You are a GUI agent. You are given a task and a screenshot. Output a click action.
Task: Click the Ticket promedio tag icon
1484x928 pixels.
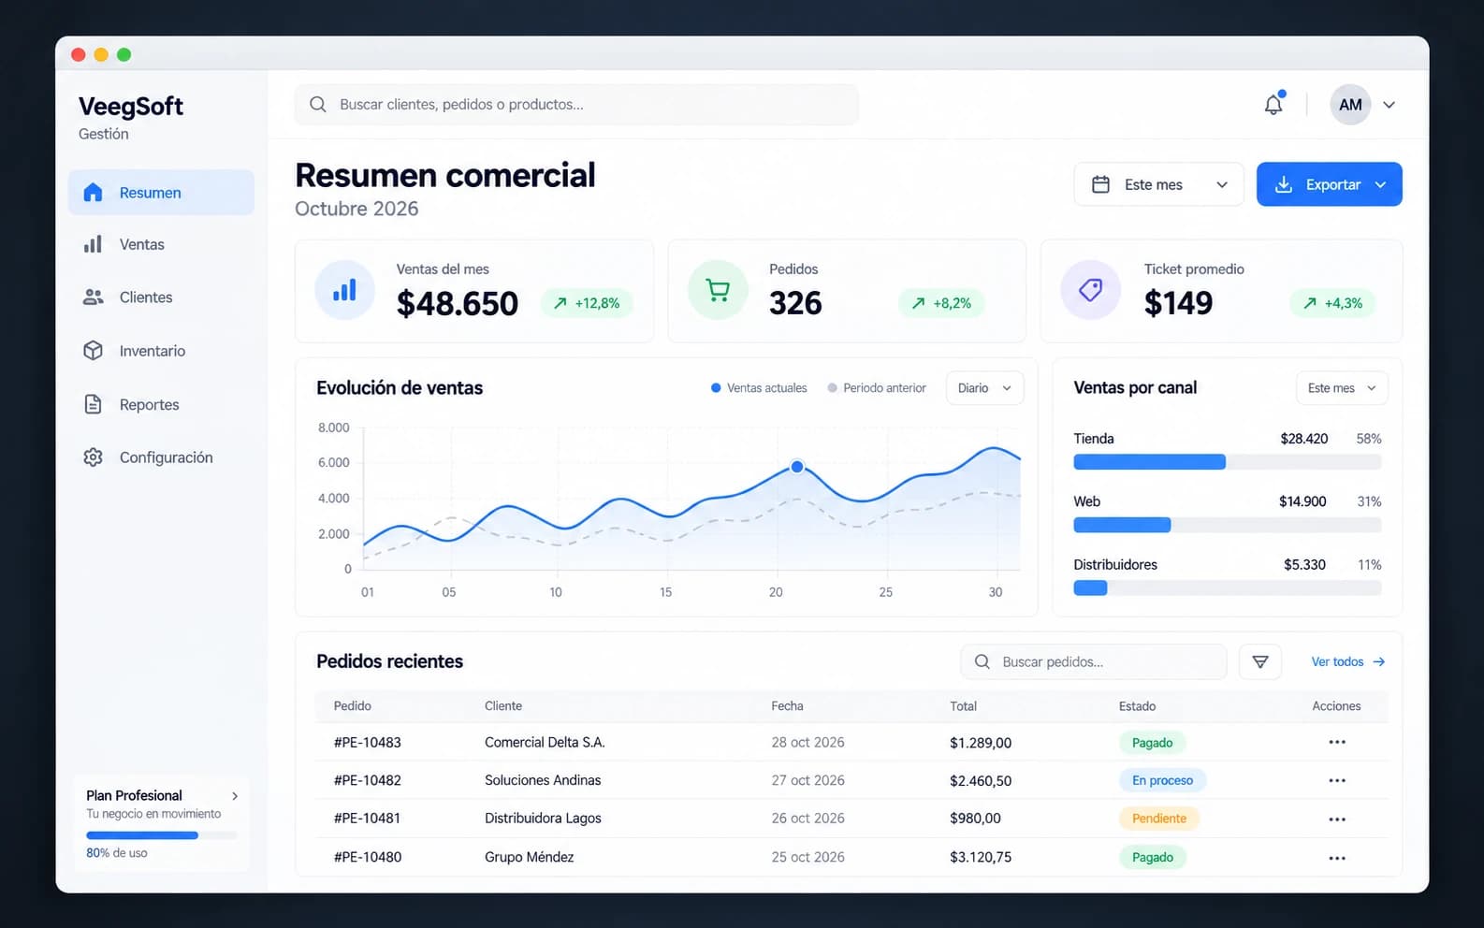click(1090, 290)
